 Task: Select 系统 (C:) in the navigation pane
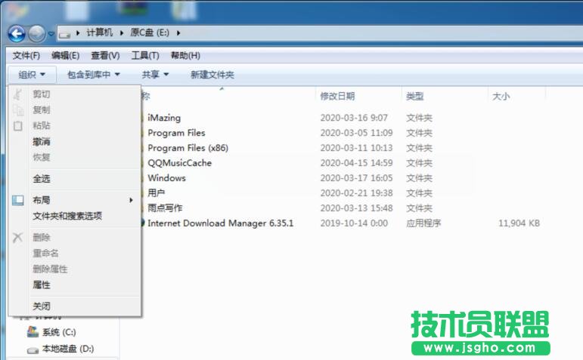tap(59, 332)
